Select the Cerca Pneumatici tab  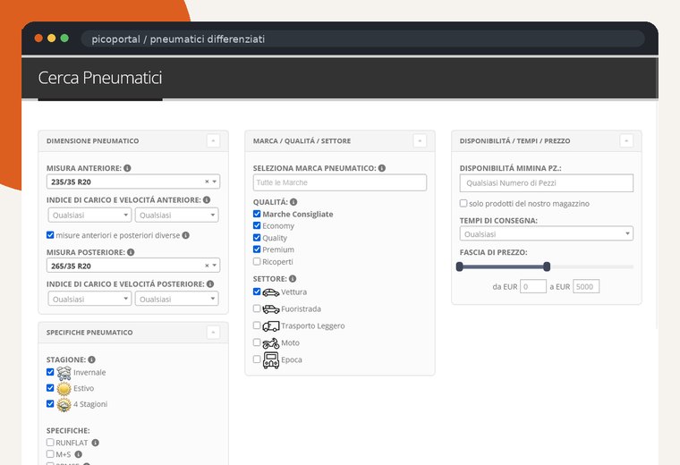pos(100,78)
